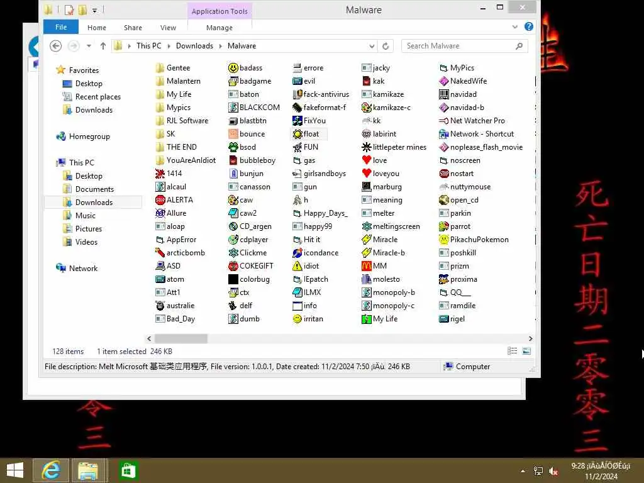Select the loveyou heart file
The width and height of the screenshot is (644, 483).
click(380, 174)
